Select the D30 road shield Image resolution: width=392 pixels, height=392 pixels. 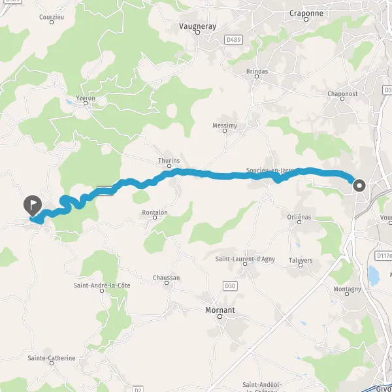pos(230,286)
